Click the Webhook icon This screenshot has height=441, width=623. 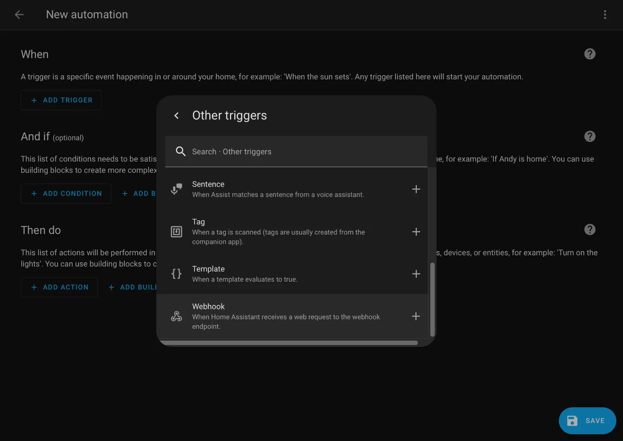pyautogui.click(x=176, y=316)
